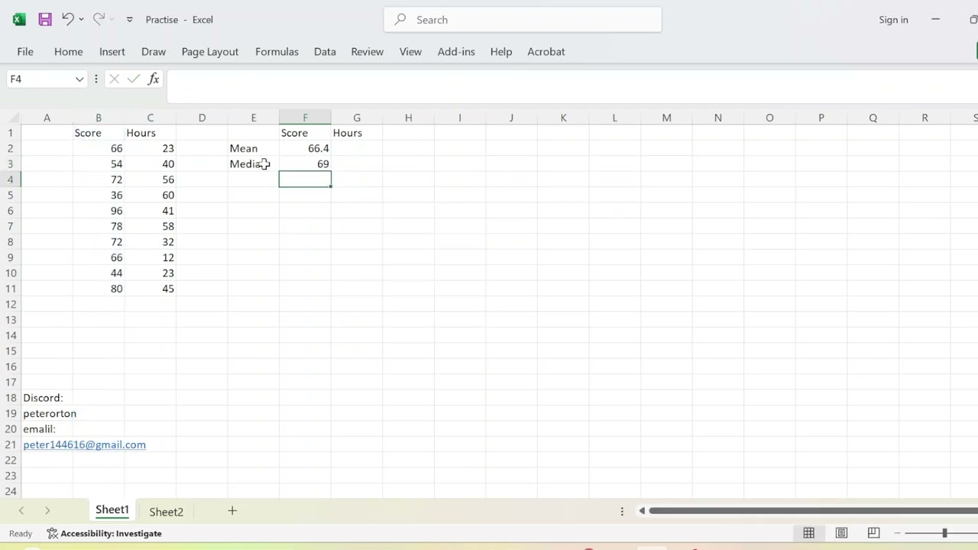This screenshot has width=978, height=550.
Task: Switch to the Sheet2 tab
Action: coord(166,512)
